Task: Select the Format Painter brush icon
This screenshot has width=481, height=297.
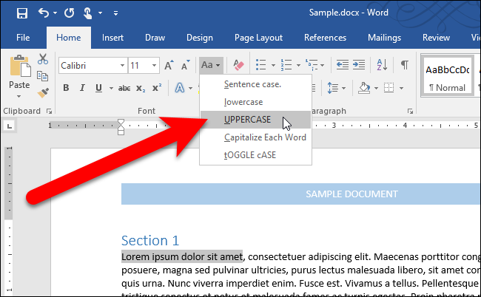Action: point(43,92)
